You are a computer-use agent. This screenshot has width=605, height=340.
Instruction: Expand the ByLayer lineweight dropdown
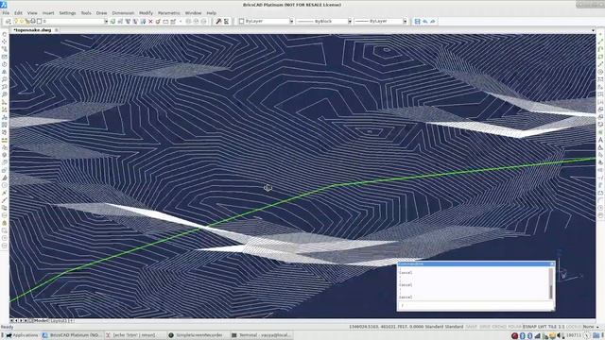pos(405,21)
